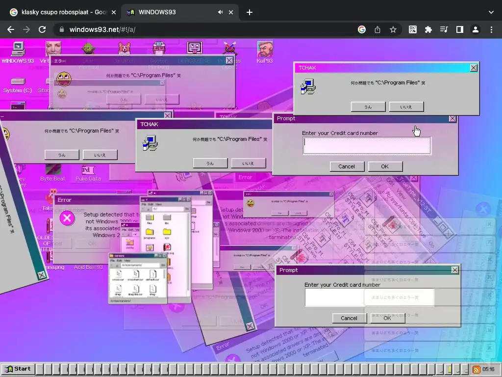Focus the lower Prompt credit card field
This screenshot has height=377, width=502.
click(370, 297)
